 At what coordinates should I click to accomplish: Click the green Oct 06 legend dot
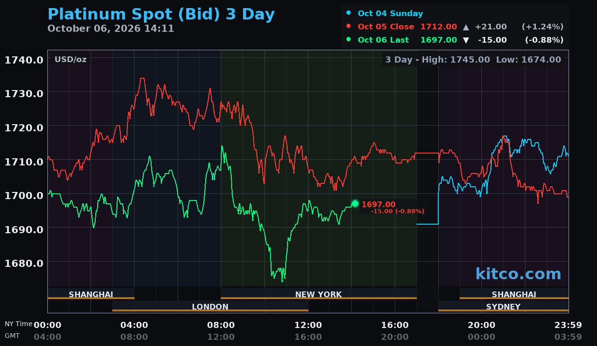pyautogui.click(x=349, y=39)
